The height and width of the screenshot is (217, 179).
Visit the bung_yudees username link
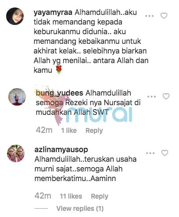click(60, 93)
